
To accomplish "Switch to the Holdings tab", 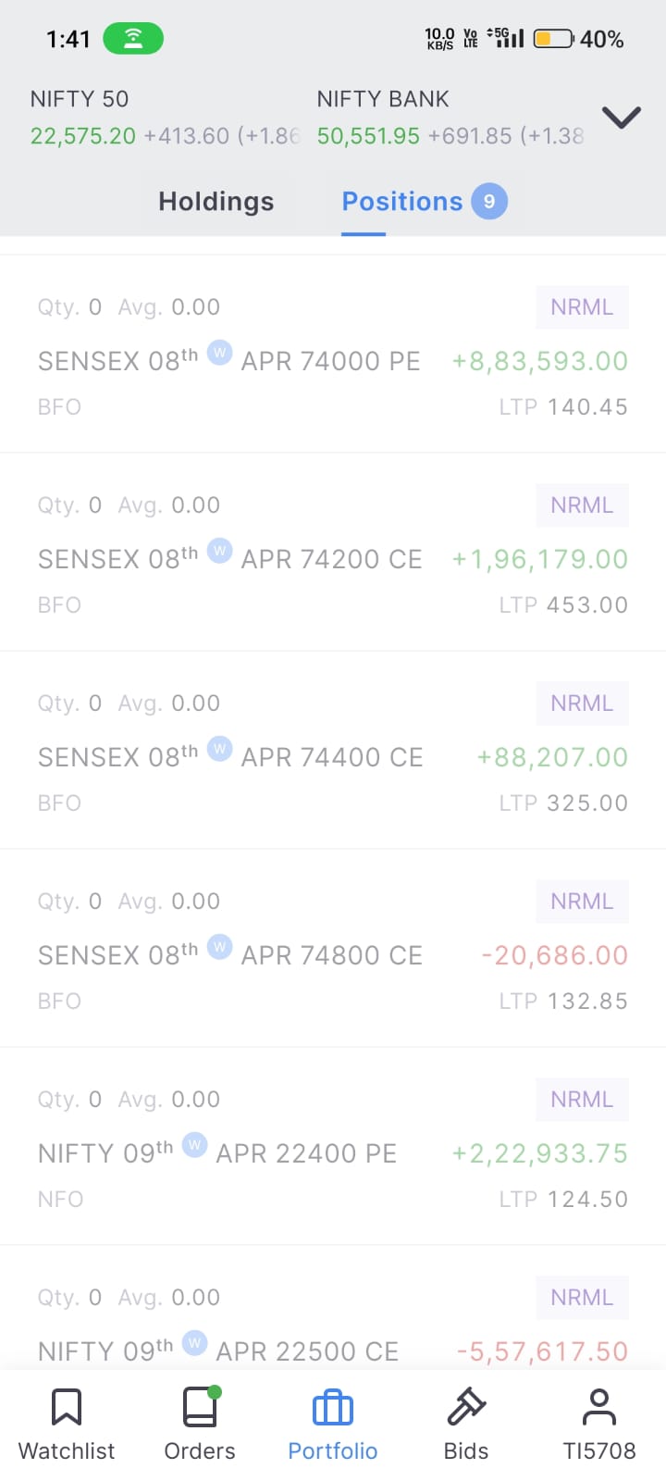I will [216, 202].
